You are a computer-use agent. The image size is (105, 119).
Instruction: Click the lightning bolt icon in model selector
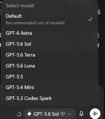point(29,114)
